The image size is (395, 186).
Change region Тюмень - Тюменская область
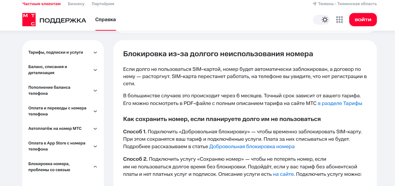click(347, 4)
